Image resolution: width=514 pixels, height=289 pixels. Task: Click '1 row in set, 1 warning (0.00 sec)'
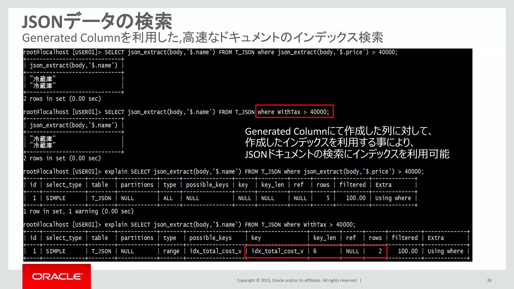click(x=78, y=211)
